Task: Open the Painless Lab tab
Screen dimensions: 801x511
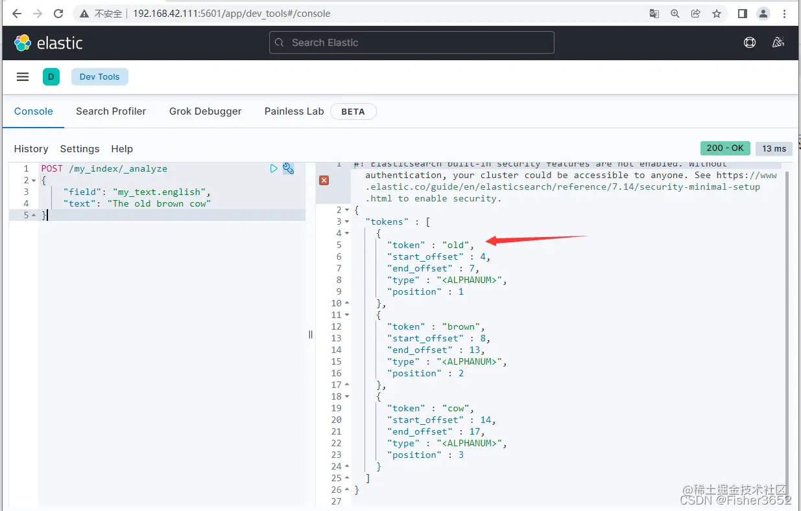Action: pos(294,111)
